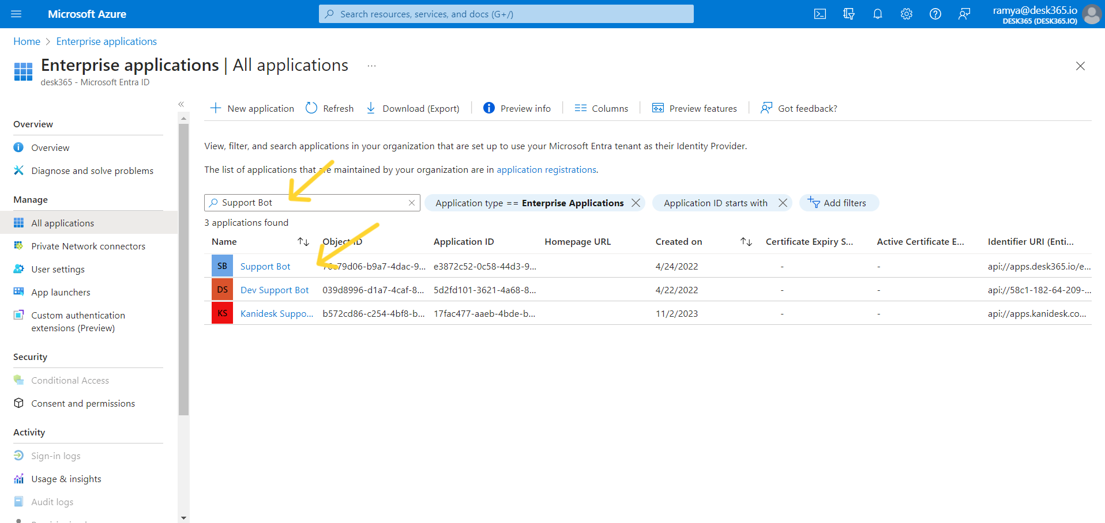
Task: Collapse the left navigation pane
Action: 181,104
